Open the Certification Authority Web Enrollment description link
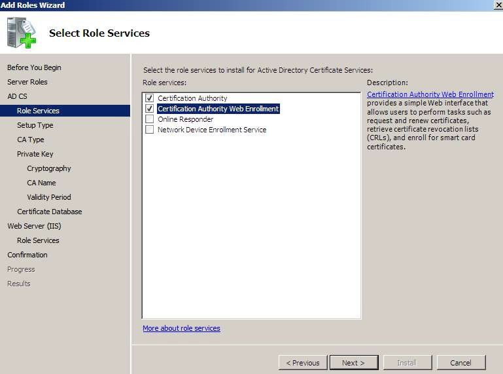 point(430,94)
